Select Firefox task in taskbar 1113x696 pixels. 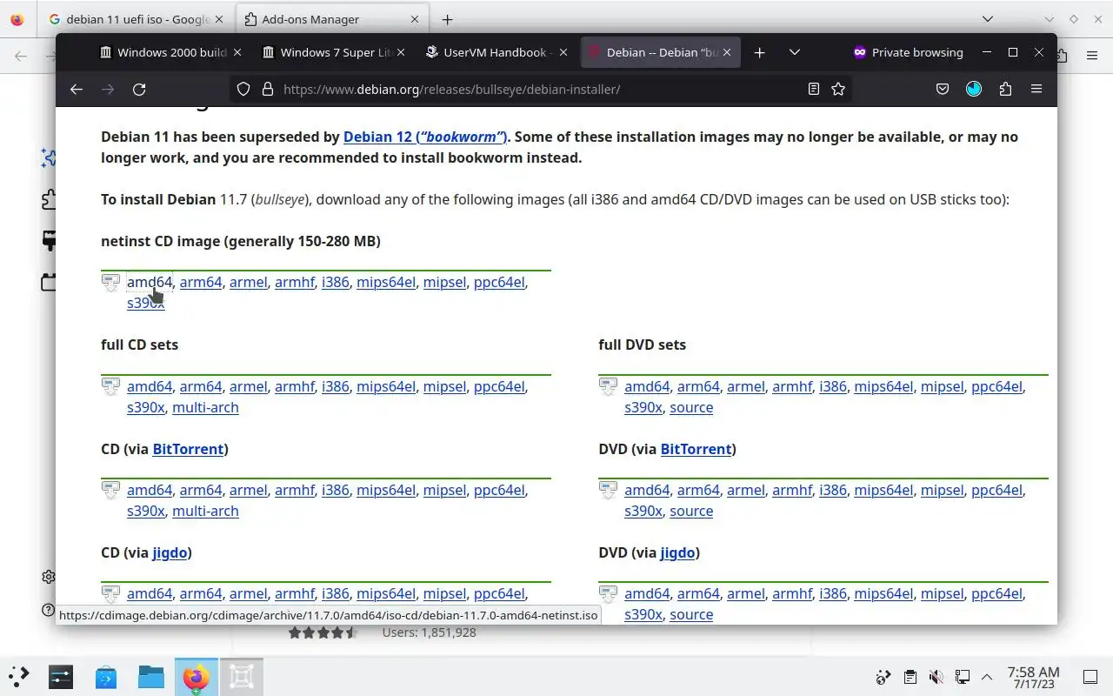click(197, 676)
